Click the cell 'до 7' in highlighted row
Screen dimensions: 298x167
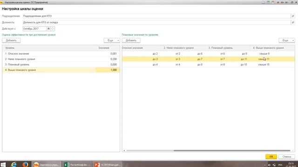coord(200,59)
